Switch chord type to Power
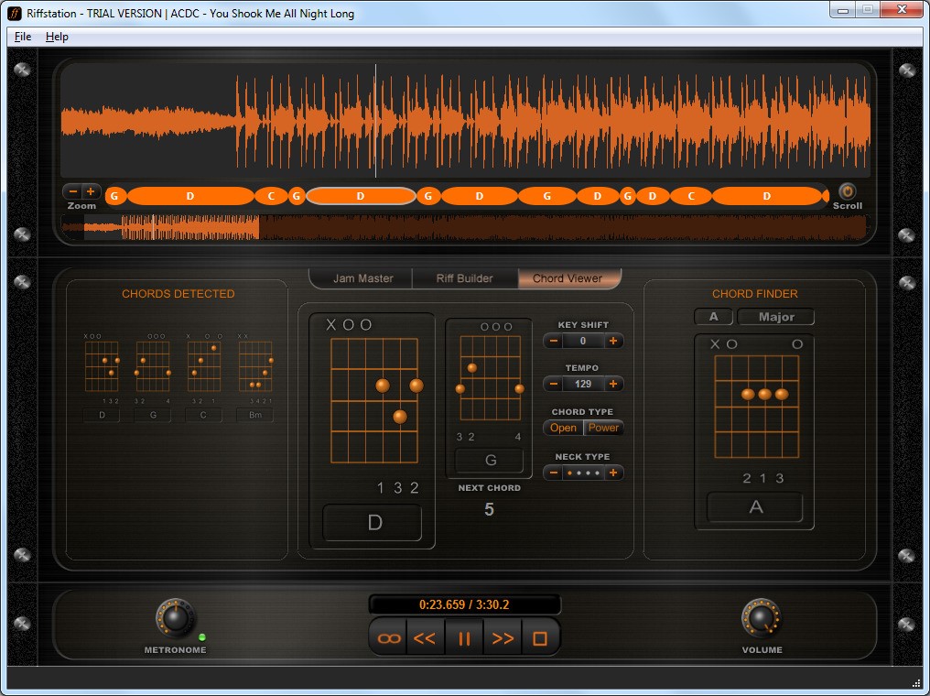Screen dimensions: 930x696 604,428
